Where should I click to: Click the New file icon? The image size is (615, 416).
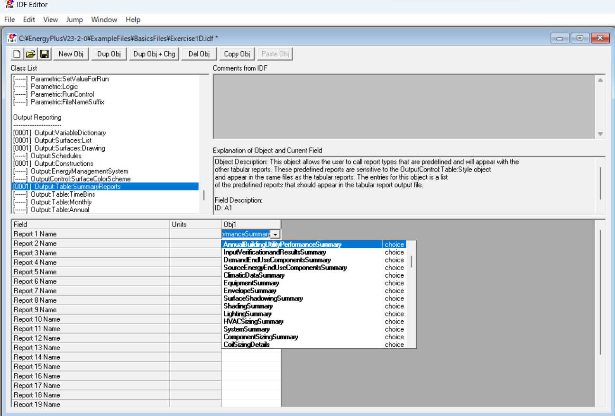(17, 54)
